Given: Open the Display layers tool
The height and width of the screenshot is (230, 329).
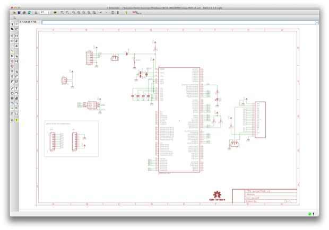Looking at the screenshot, I should [x=12, y=29].
